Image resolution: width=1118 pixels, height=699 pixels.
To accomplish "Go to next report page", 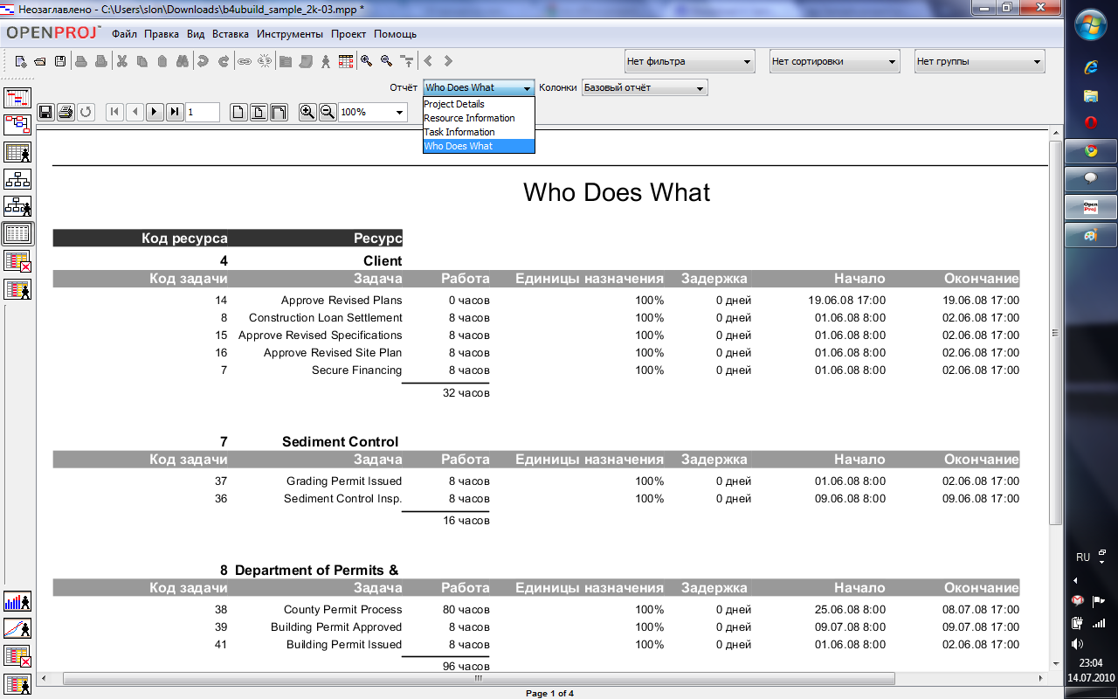I will coord(155,112).
